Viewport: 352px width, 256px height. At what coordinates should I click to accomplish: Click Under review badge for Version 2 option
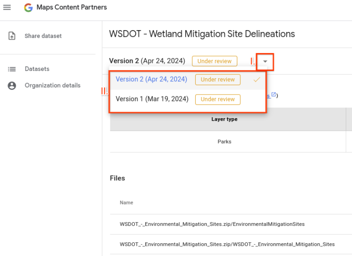(x=218, y=80)
